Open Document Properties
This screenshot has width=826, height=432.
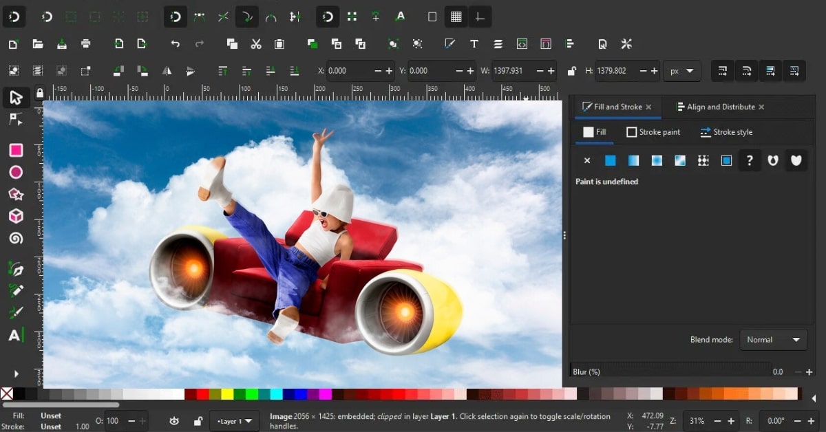point(602,44)
